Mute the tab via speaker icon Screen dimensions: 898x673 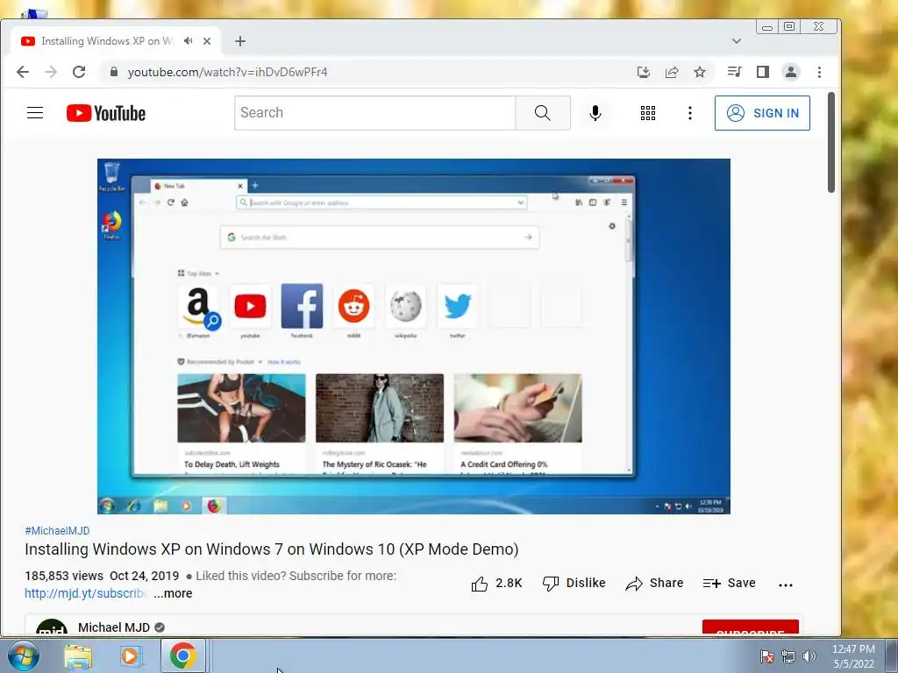[188, 41]
